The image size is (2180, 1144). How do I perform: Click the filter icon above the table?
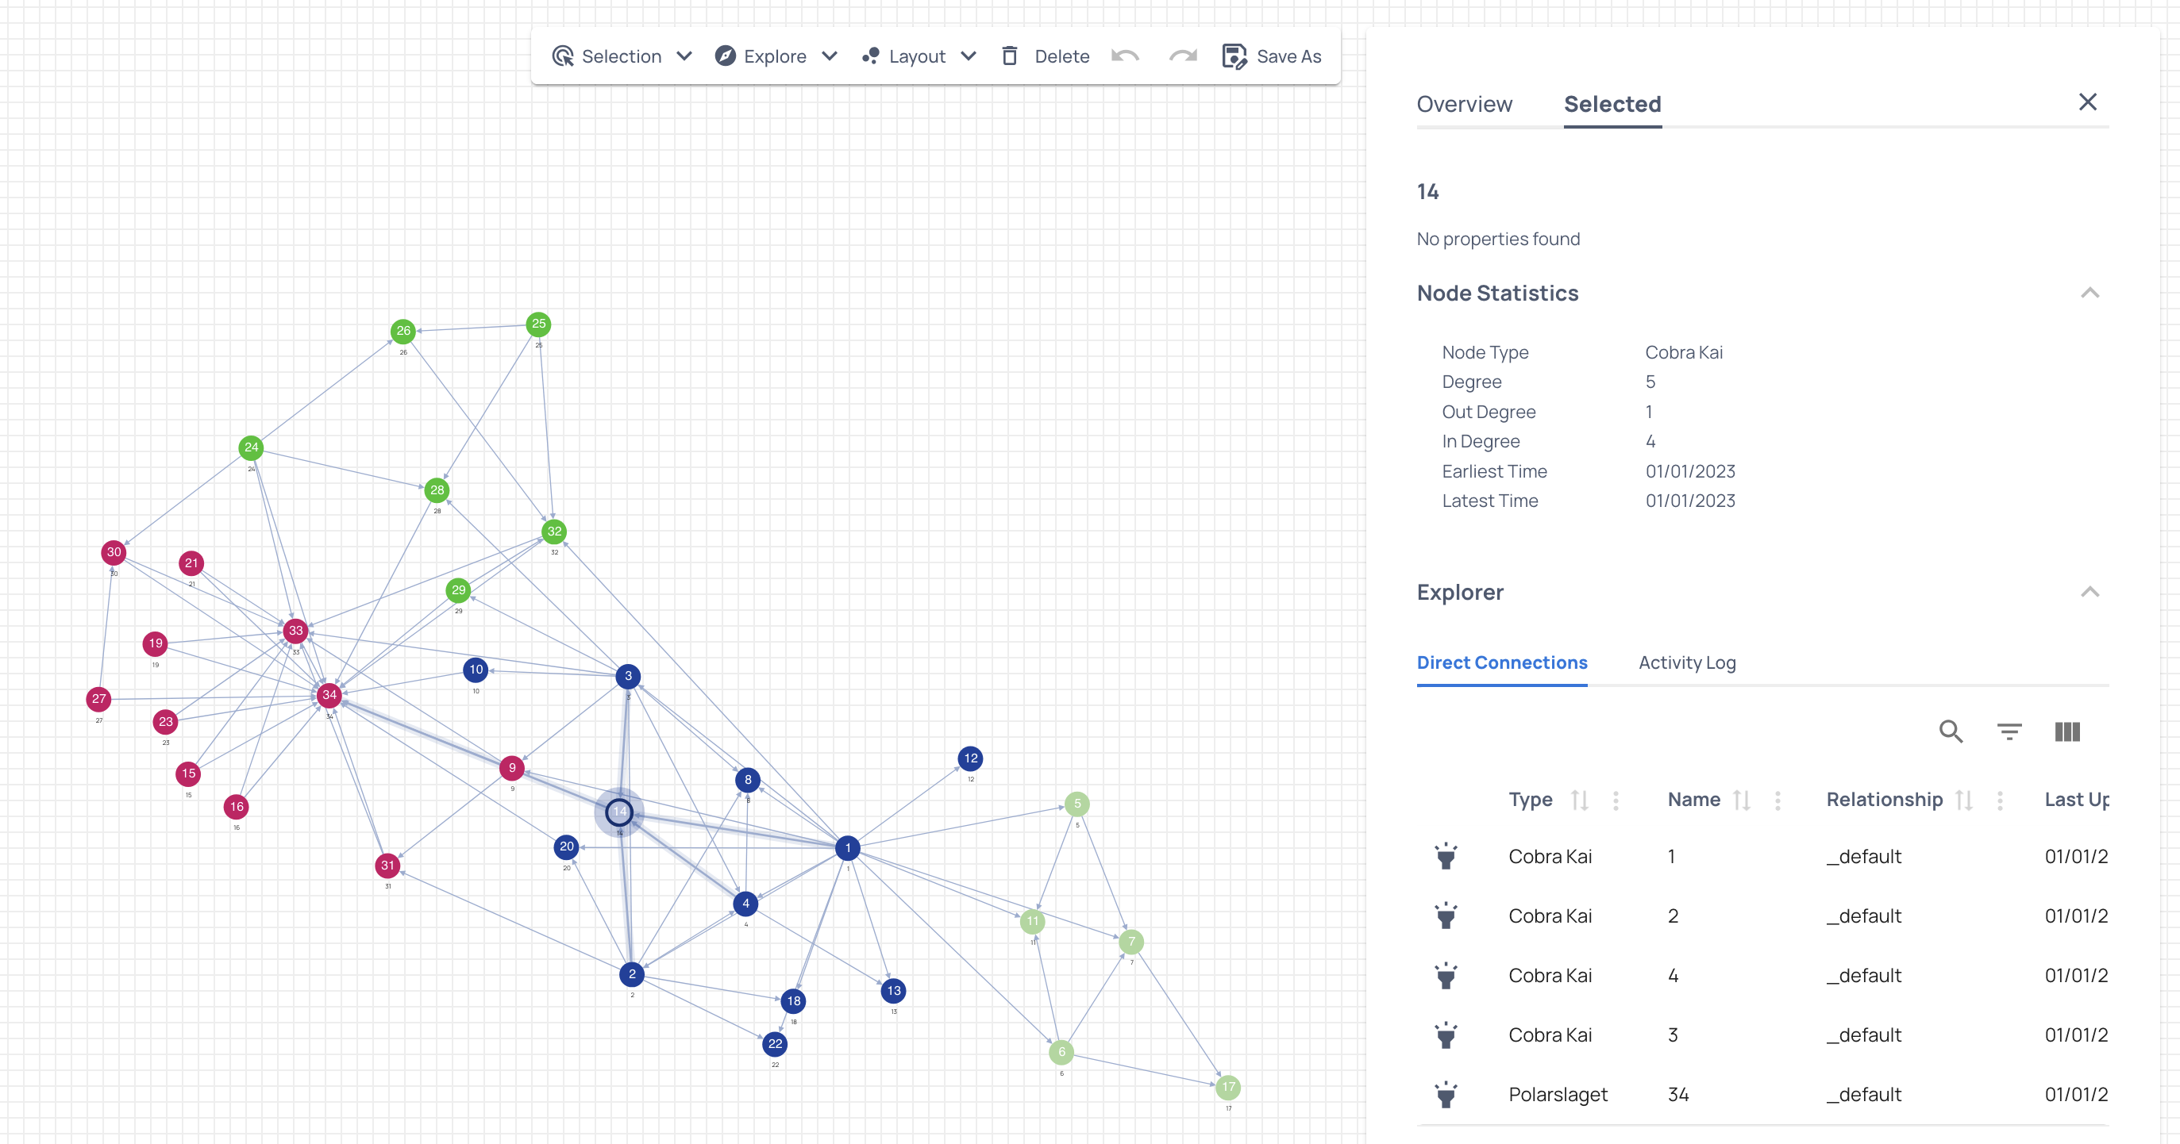(x=2009, y=731)
